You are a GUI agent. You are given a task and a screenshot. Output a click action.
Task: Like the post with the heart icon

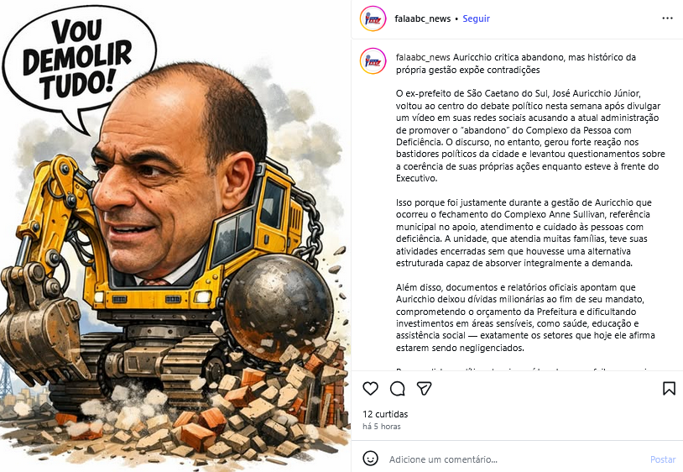coord(370,388)
